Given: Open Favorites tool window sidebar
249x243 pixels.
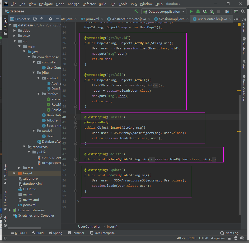Looking at the screenshot, I should [5, 200].
